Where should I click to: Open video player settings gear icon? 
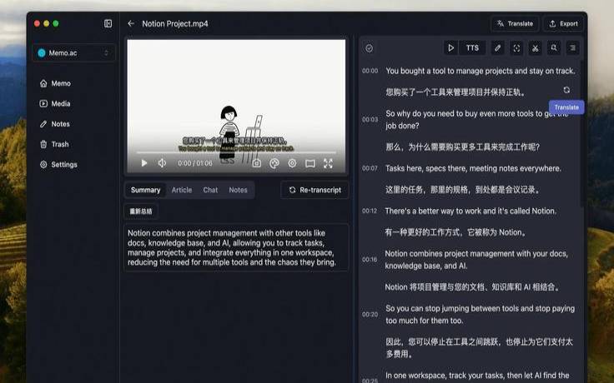(x=292, y=163)
